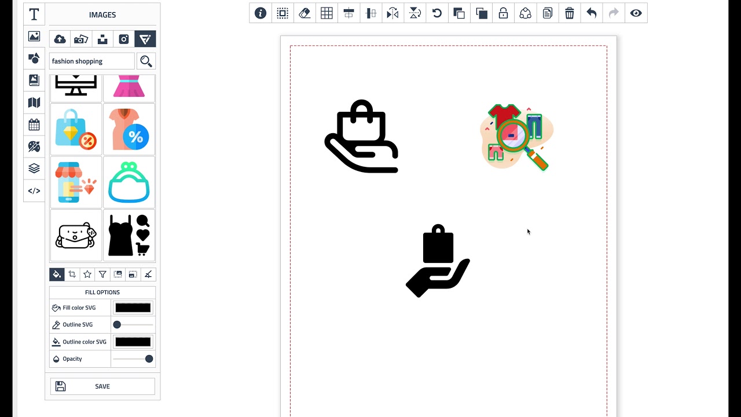This screenshot has width=741, height=417.
Task: Open the Layers panel from the sidebar
Action: pos(34,169)
